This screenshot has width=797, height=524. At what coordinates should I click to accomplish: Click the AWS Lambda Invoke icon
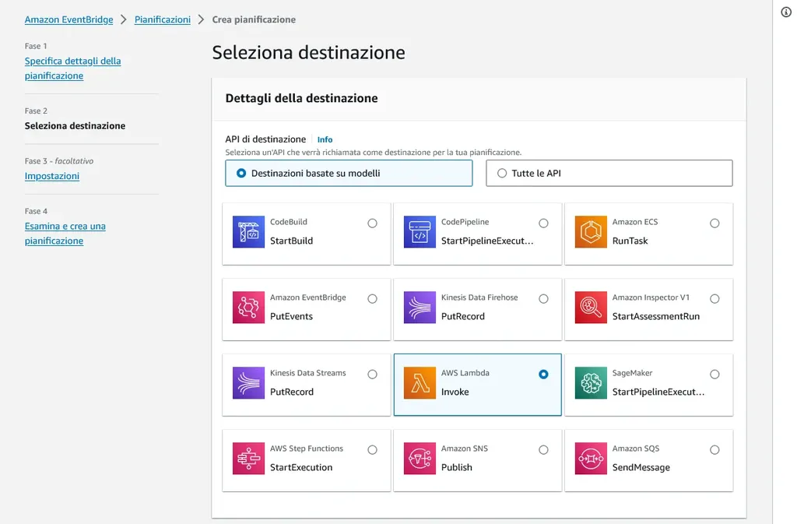(420, 383)
